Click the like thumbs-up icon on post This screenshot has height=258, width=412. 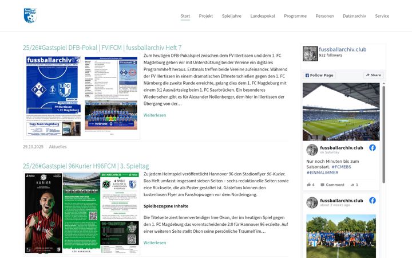(309, 185)
